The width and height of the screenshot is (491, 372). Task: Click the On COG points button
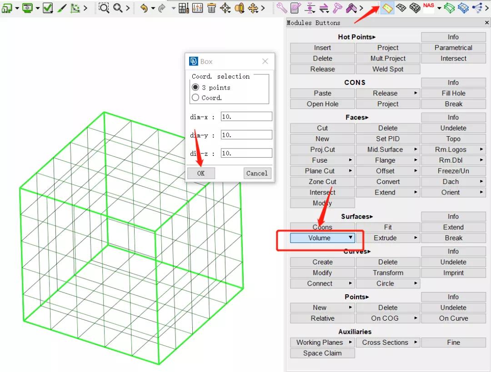[x=388, y=318]
